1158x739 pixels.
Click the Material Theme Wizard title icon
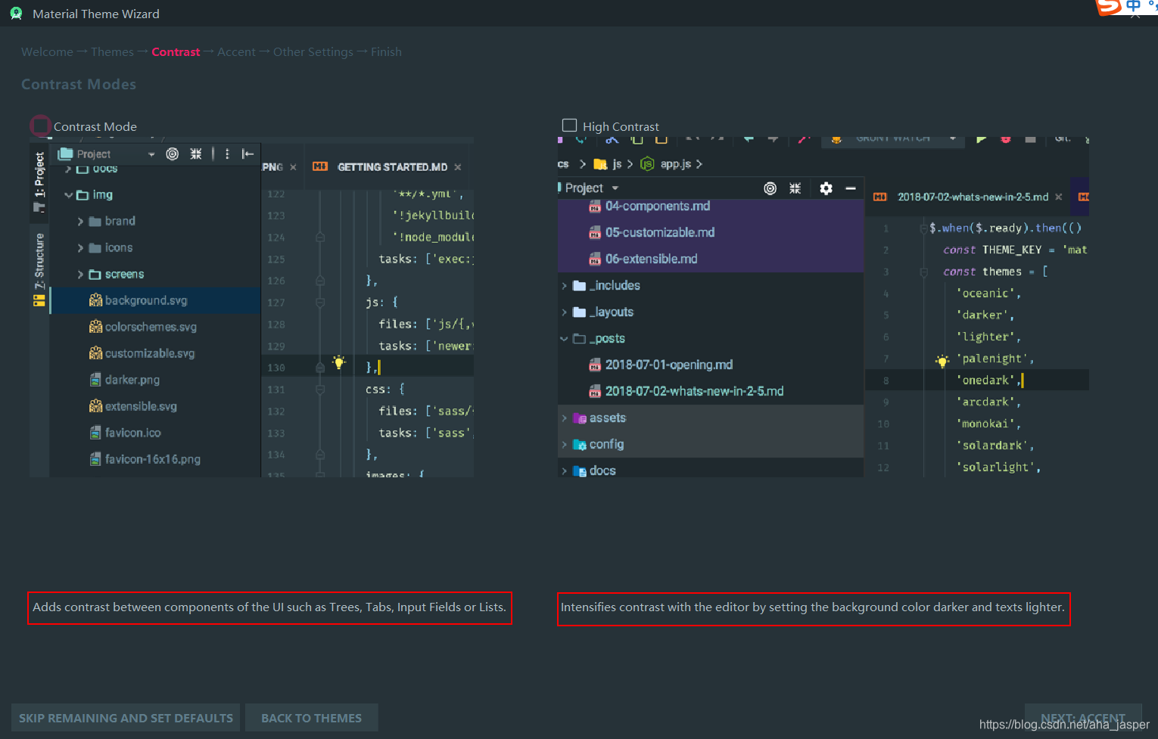coord(16,14)
